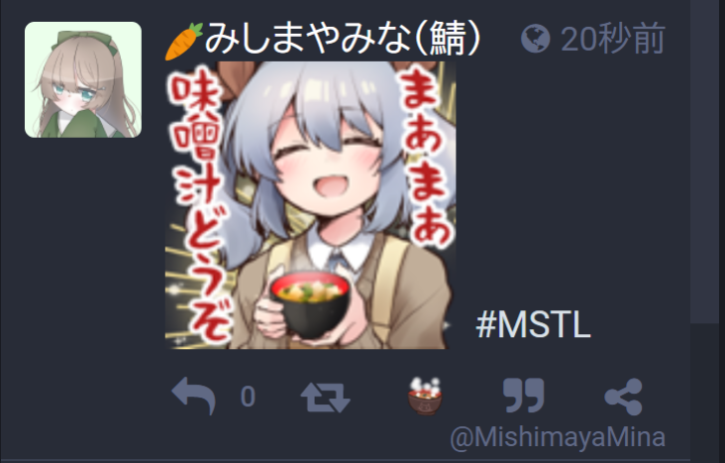
Task: Favourite the post using the miso soup icon
Action: [x=425, y=396]
